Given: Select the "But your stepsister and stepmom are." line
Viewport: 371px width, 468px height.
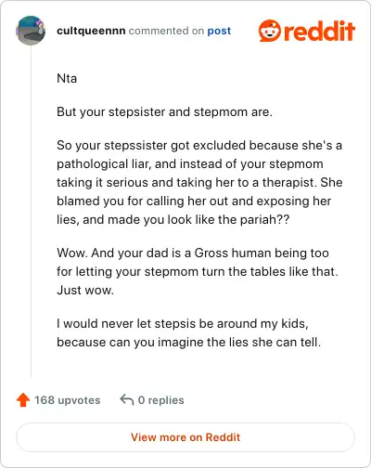Looking at the screenshot, I should (x=164, y=111).
